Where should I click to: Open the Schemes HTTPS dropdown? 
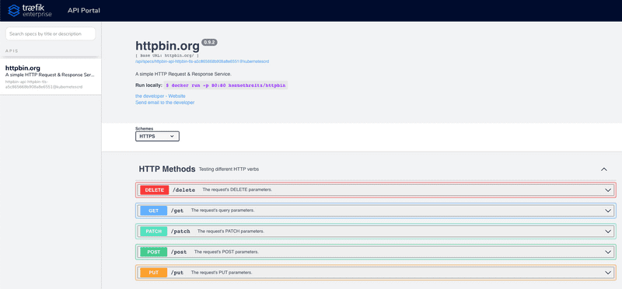157,136
